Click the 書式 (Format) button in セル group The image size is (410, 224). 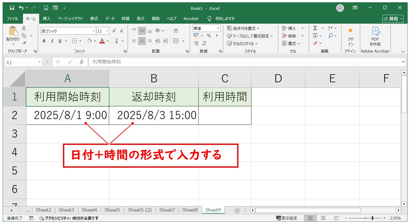[x=291, y=43]
